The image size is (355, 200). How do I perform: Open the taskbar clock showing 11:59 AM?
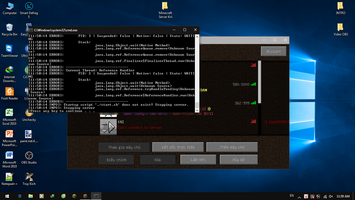pyautogui.click(x=343, y=196)
